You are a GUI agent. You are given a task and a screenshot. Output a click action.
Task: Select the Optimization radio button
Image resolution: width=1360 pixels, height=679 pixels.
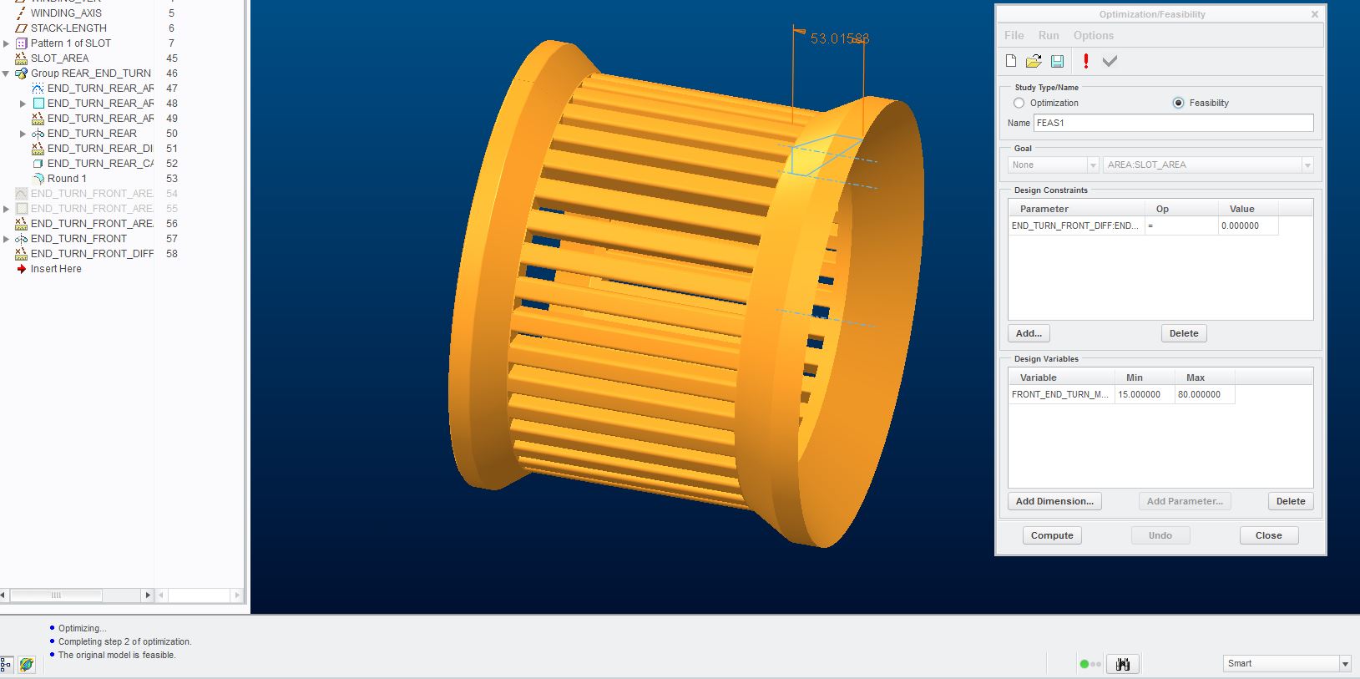[x=1019, y=103]
